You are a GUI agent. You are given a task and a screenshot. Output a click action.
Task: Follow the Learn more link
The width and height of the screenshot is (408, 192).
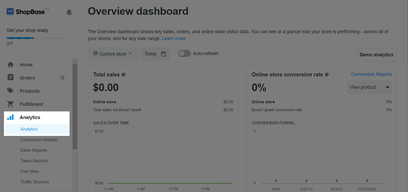click(174, 38)
